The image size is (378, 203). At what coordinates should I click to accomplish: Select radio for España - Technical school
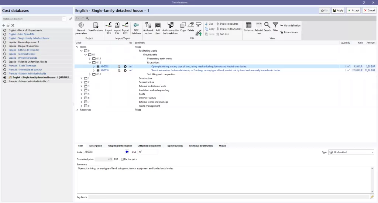pos(4,54)
